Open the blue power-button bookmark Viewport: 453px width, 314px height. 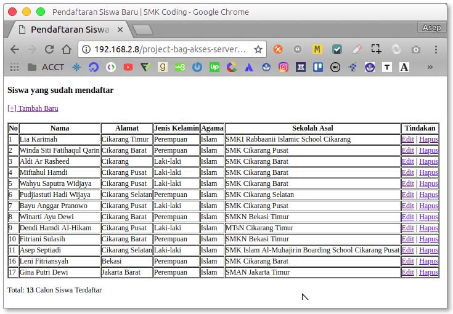[x=197, y=67]
